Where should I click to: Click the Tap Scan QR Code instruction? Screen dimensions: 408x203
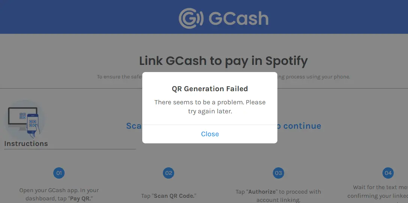pos(169,196)
